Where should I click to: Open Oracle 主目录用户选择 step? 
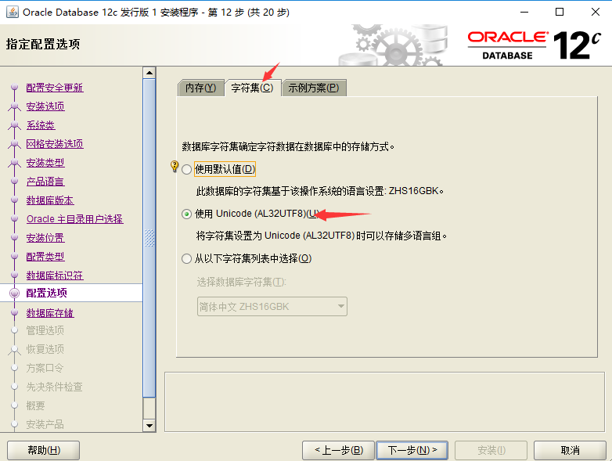point(74,219)
